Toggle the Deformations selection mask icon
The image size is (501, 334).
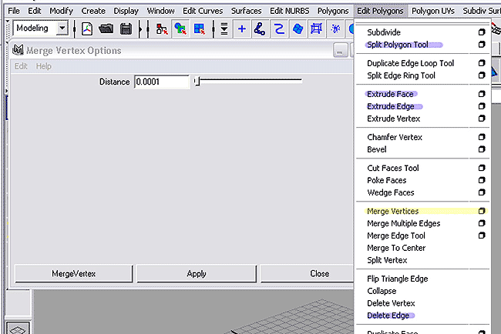(316, 29)
